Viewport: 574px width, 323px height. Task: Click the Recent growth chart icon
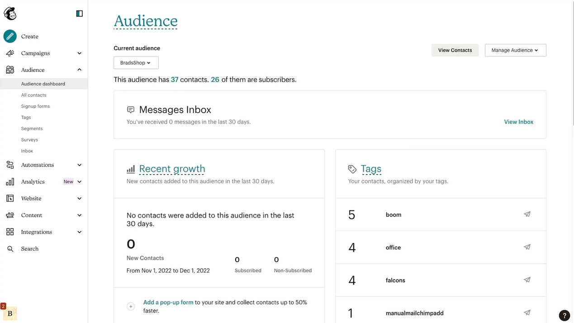tap(131, 169)
